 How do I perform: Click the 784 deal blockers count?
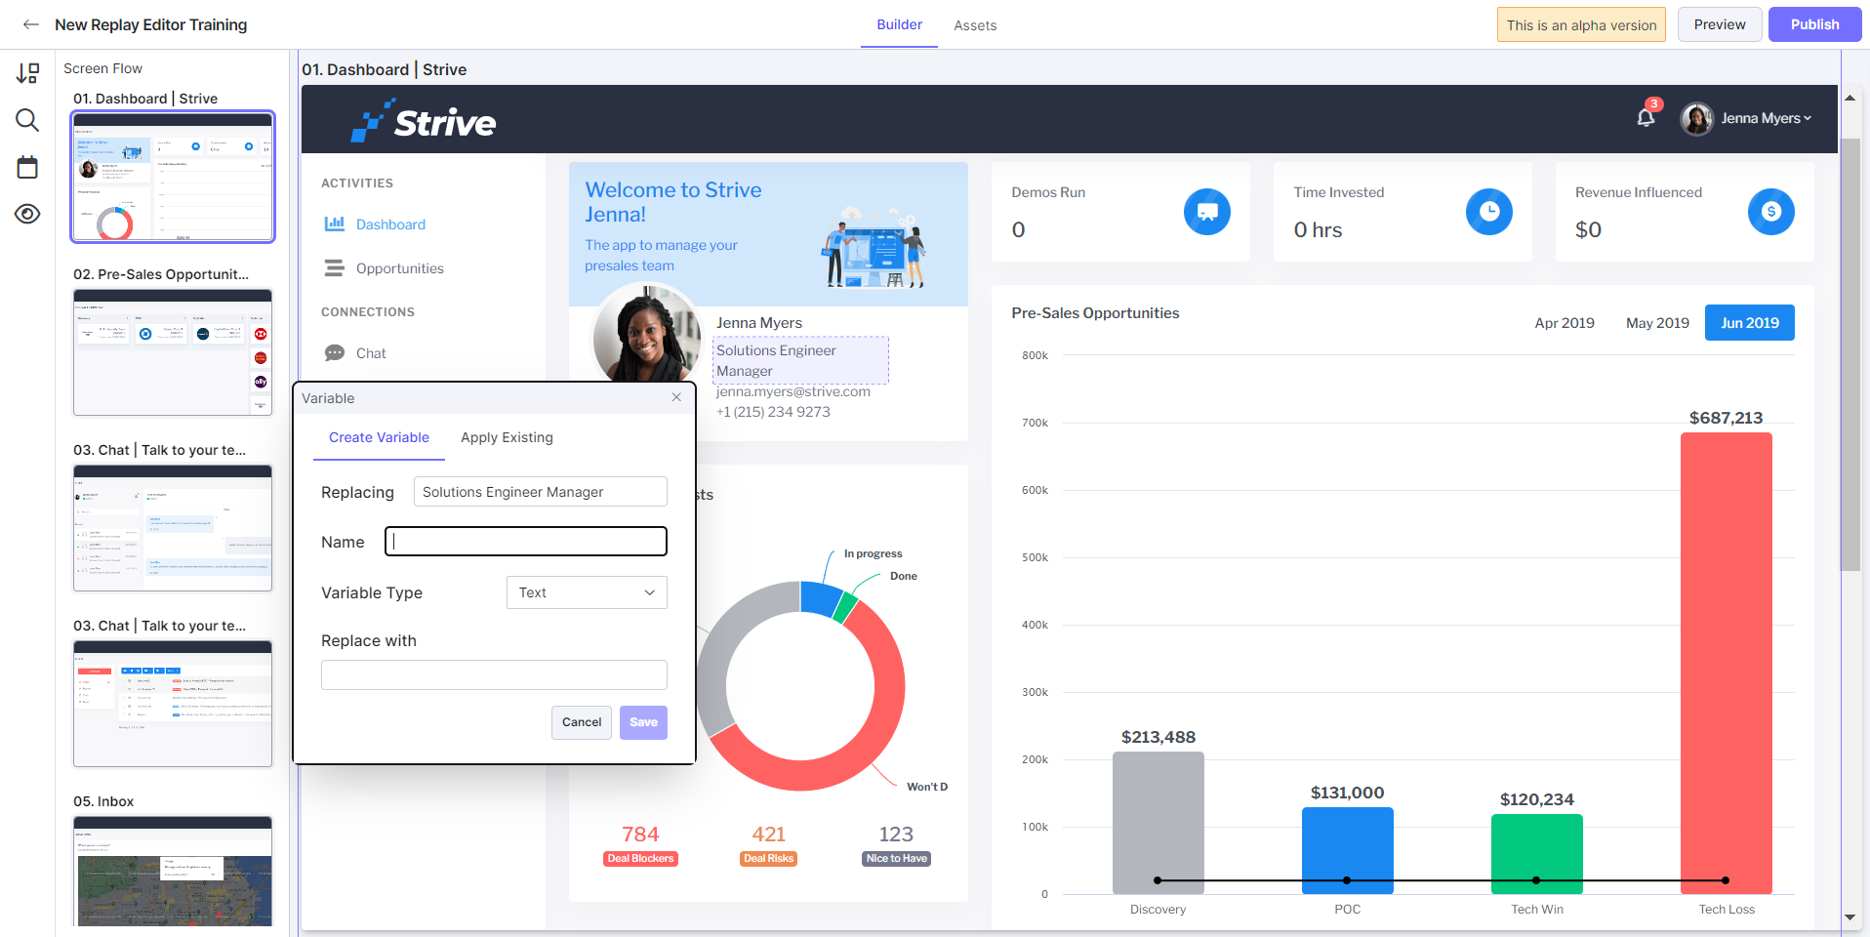(x=640, y=835)
